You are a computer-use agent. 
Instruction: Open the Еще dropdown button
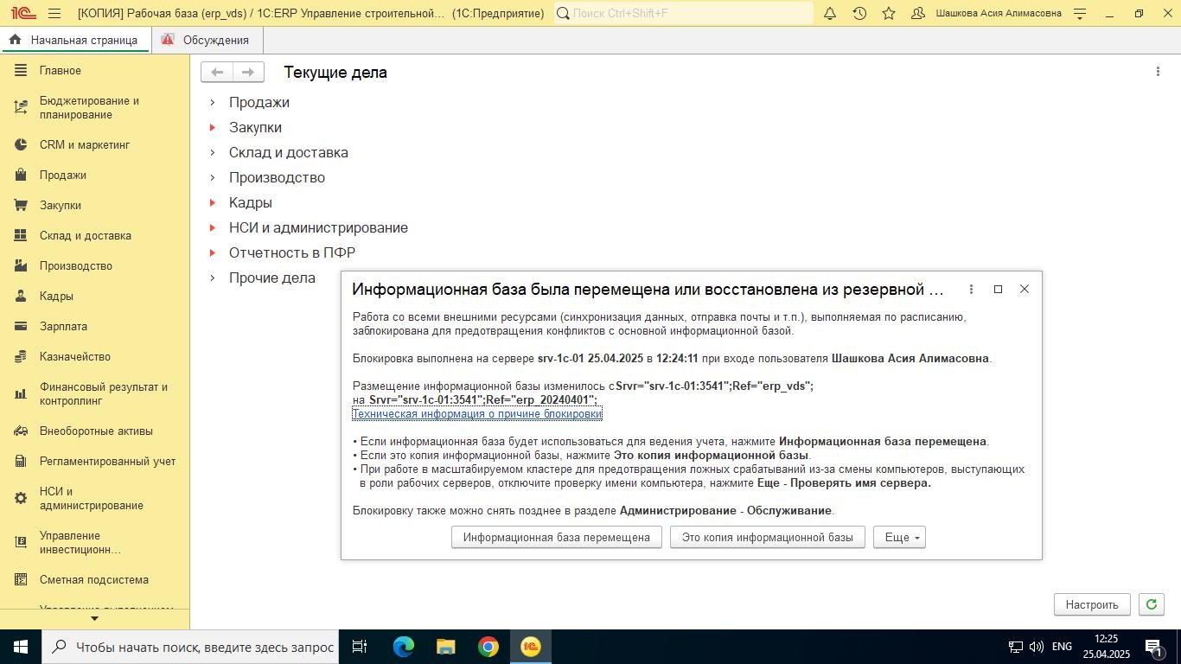click(899, 537)
